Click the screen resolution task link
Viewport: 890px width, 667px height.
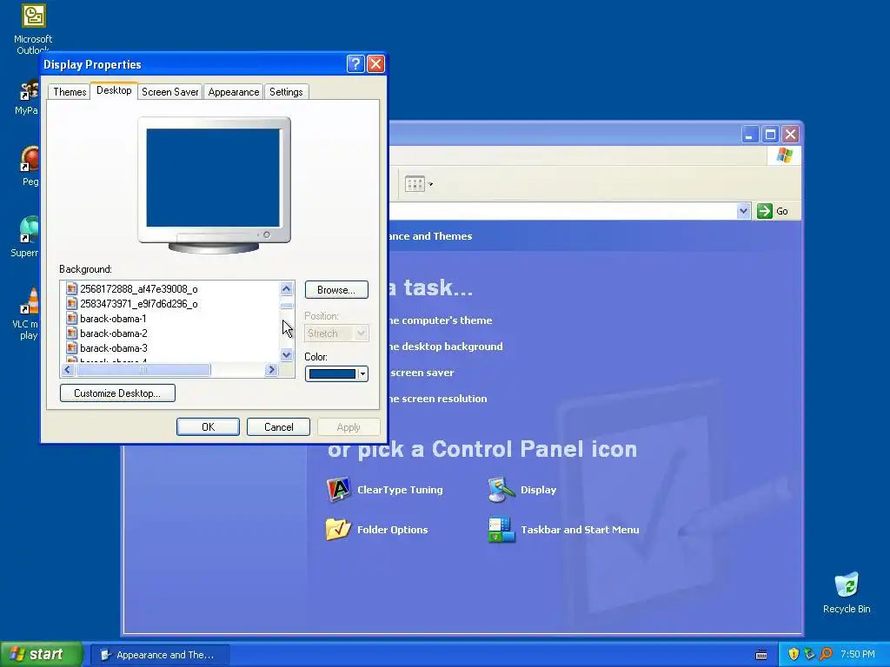438,399
